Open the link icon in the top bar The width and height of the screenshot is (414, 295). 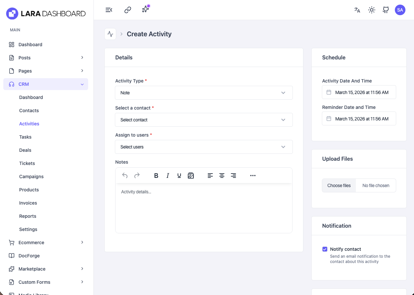[128, 10]
